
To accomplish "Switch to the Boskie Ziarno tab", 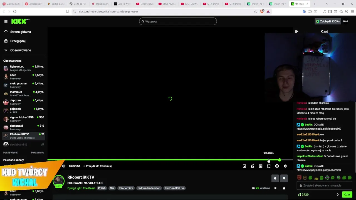I will point(56,4).
